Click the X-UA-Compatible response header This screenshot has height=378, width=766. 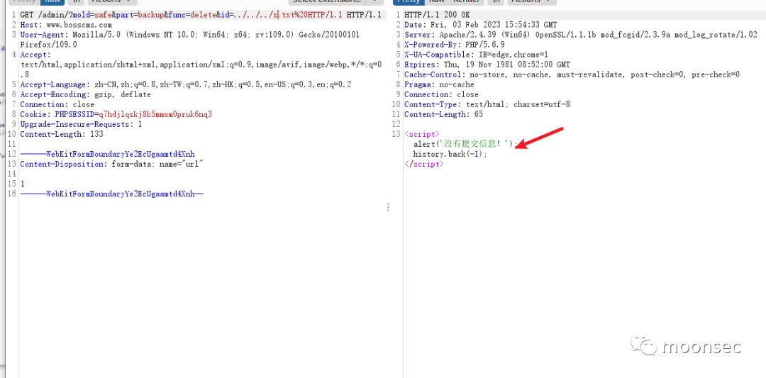coord(477,55)
